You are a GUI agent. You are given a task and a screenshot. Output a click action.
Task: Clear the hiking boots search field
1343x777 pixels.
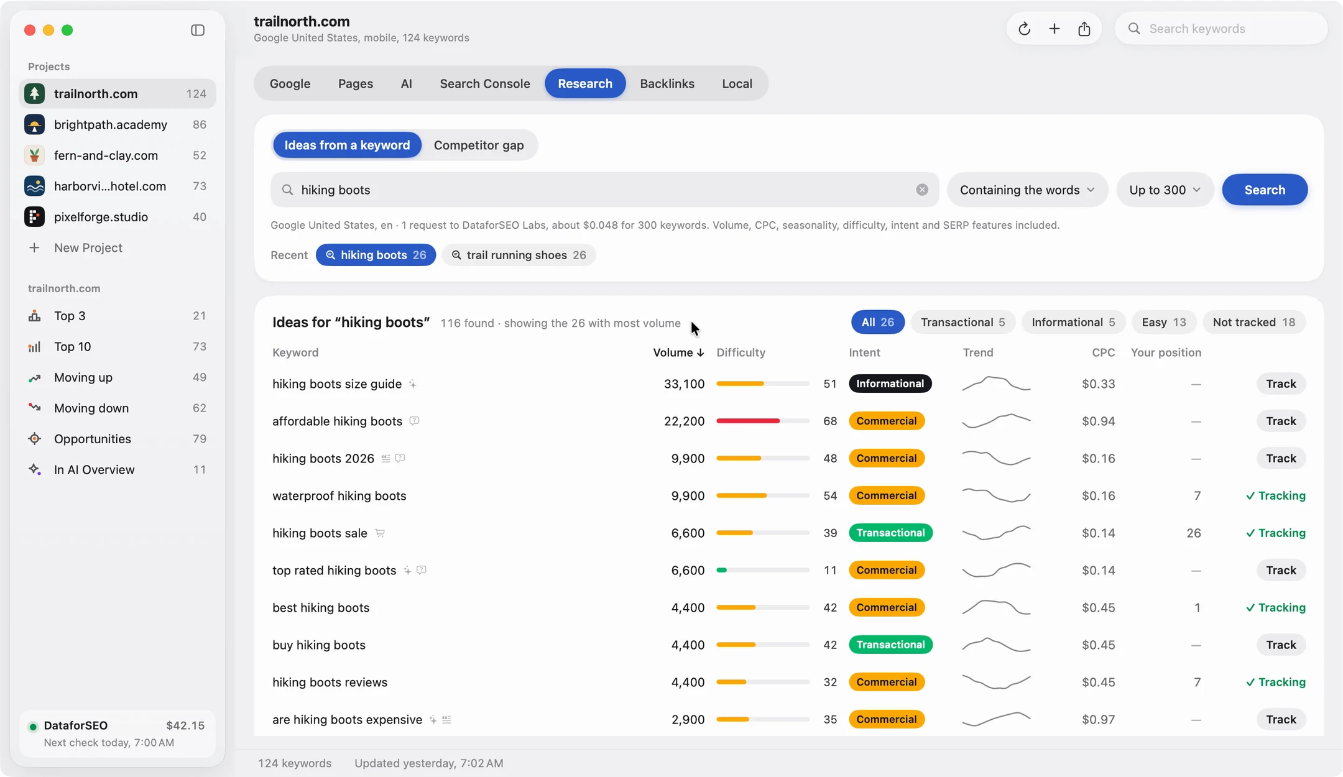pyautogui.click(x=922, y=190)
